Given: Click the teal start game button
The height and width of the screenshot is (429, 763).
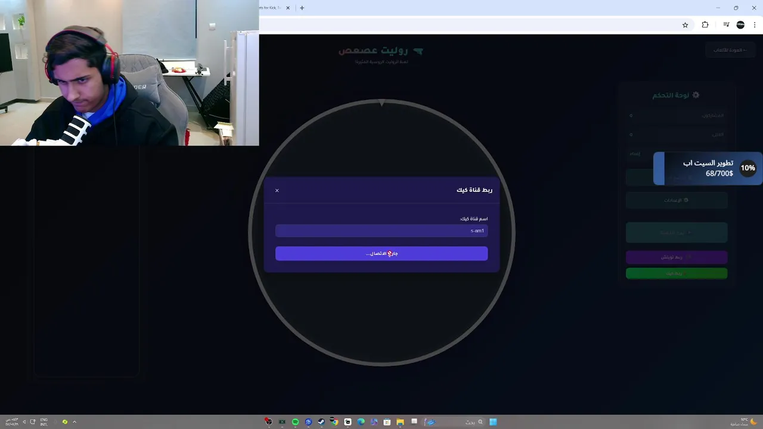Looking at the screenshot, I should pyautogui.click(x=677, y=232).
